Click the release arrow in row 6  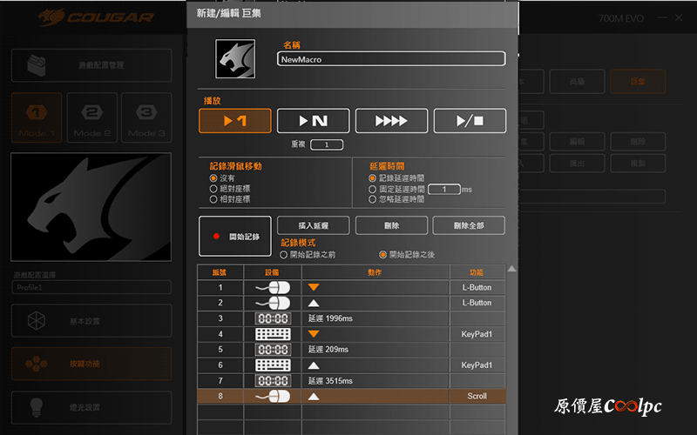pyautogui.click(x=314, y=365)
